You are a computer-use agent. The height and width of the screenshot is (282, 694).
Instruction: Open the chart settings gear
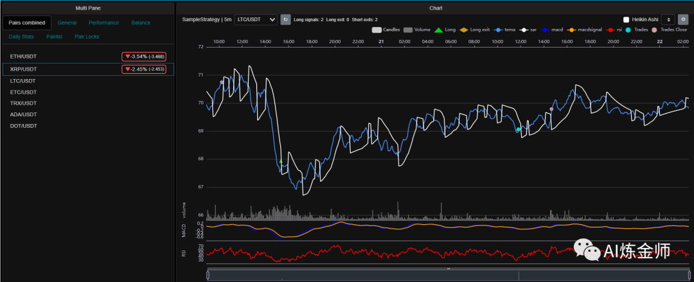coord(683,19)
